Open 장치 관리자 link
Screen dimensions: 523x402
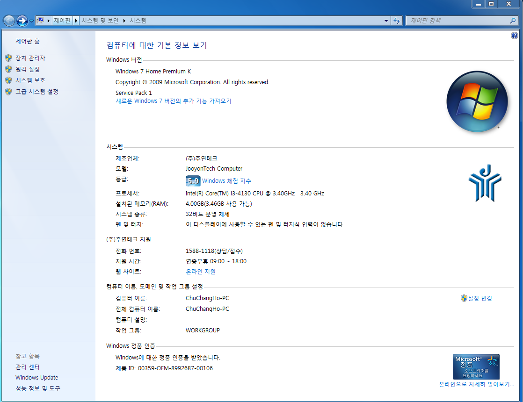point(30,58)
